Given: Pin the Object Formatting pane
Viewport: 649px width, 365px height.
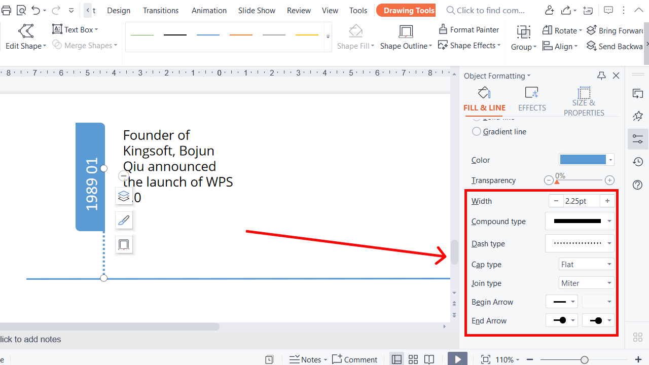Looking at the screenshot, I should (601, 76).
